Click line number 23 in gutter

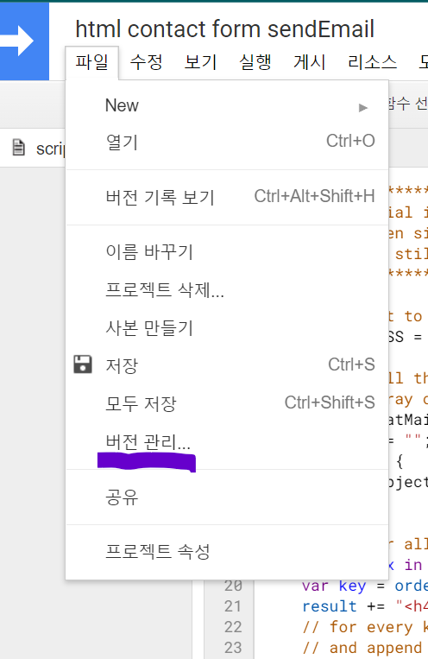click(233, 647)
